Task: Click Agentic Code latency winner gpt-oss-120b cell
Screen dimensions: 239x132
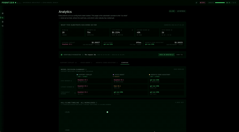Action: 166,87
